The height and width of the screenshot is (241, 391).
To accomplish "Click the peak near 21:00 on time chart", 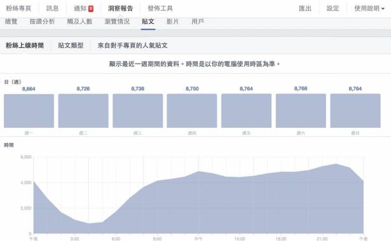I will (336, 164).
